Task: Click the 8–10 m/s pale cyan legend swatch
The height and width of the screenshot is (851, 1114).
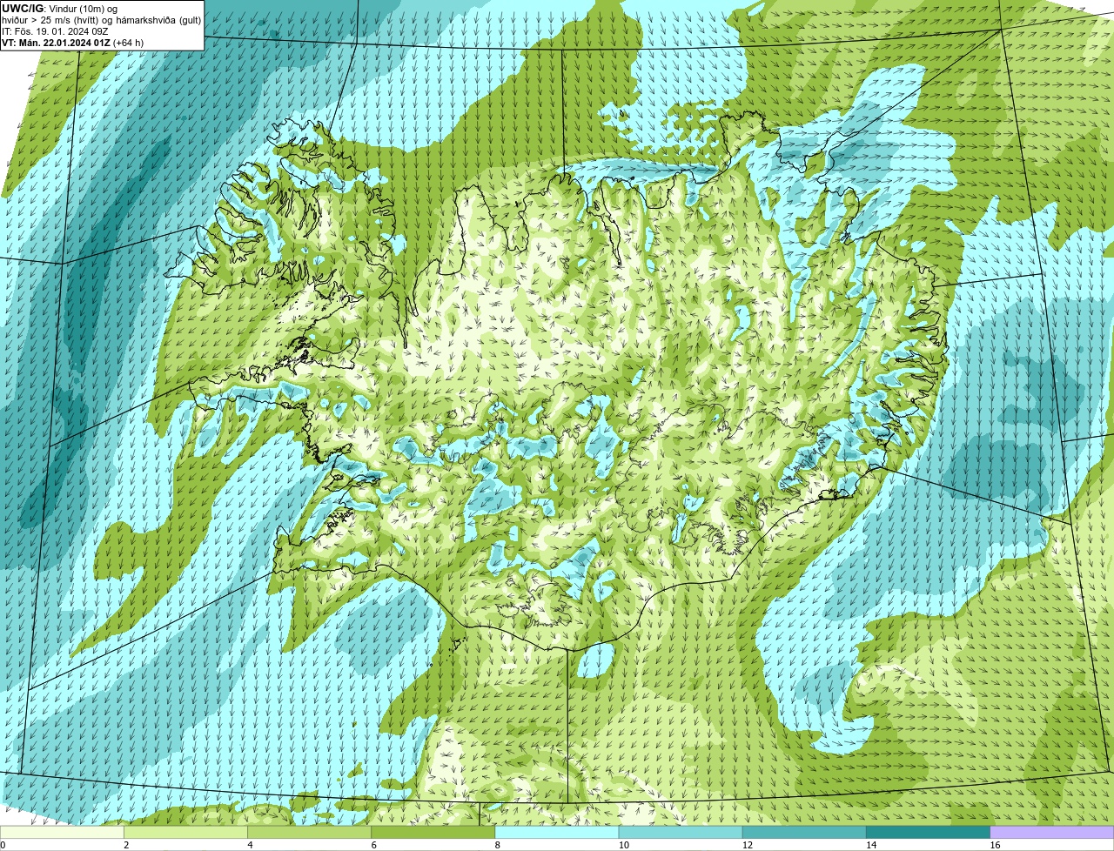Action: click(558, 832)
